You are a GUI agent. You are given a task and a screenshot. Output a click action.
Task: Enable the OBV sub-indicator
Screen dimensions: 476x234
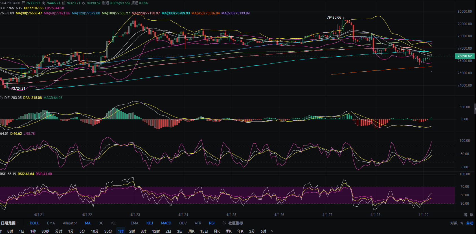183,223
